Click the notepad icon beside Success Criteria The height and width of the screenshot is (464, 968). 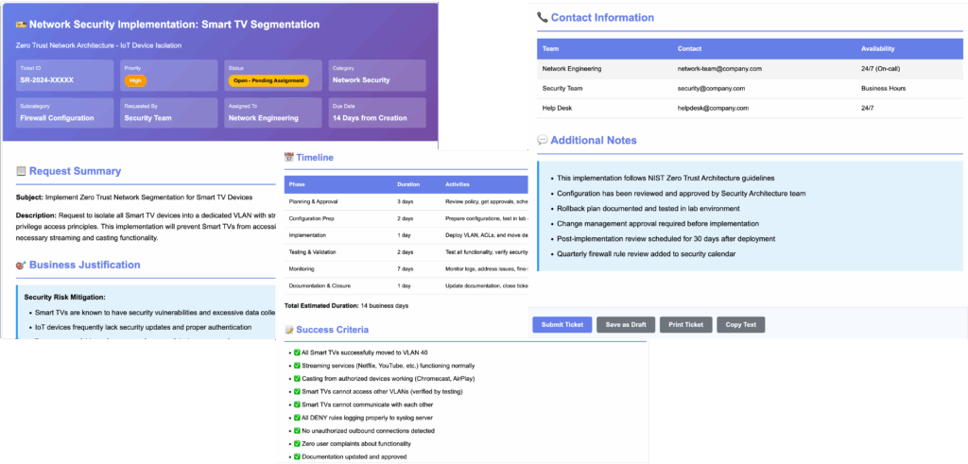click(x=289, y=330)
